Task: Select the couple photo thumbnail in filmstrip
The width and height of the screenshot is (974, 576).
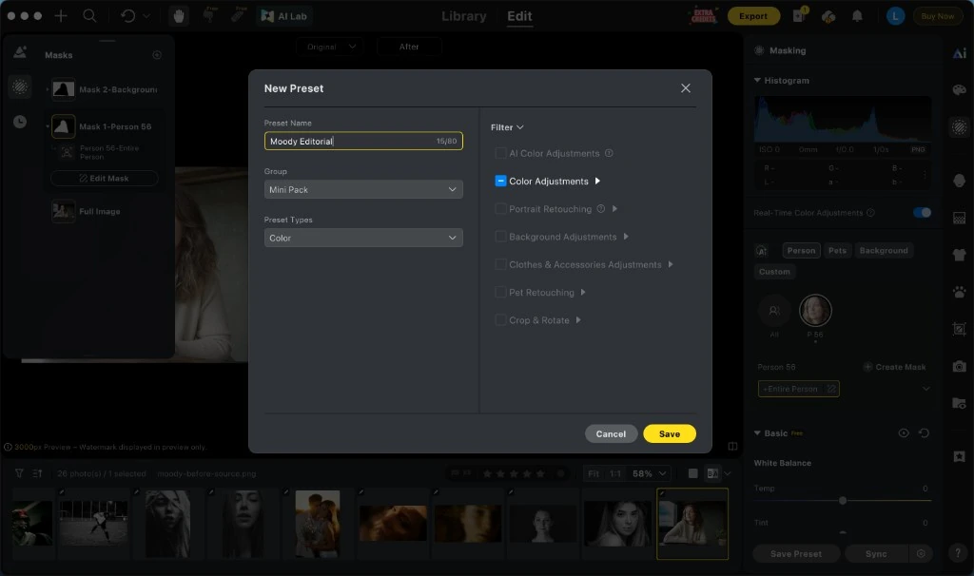Action: tap(318, 523)
